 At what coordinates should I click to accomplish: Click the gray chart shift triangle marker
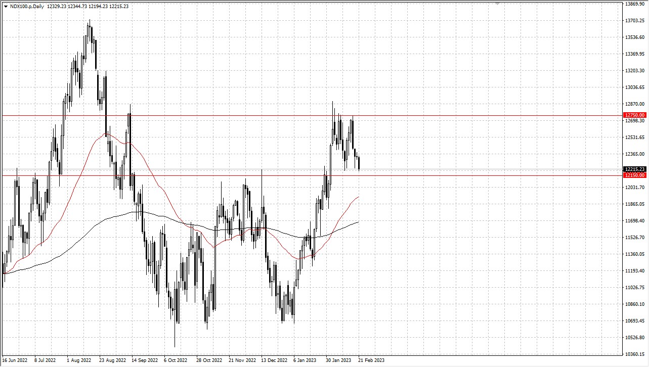(x=497, y=4)
